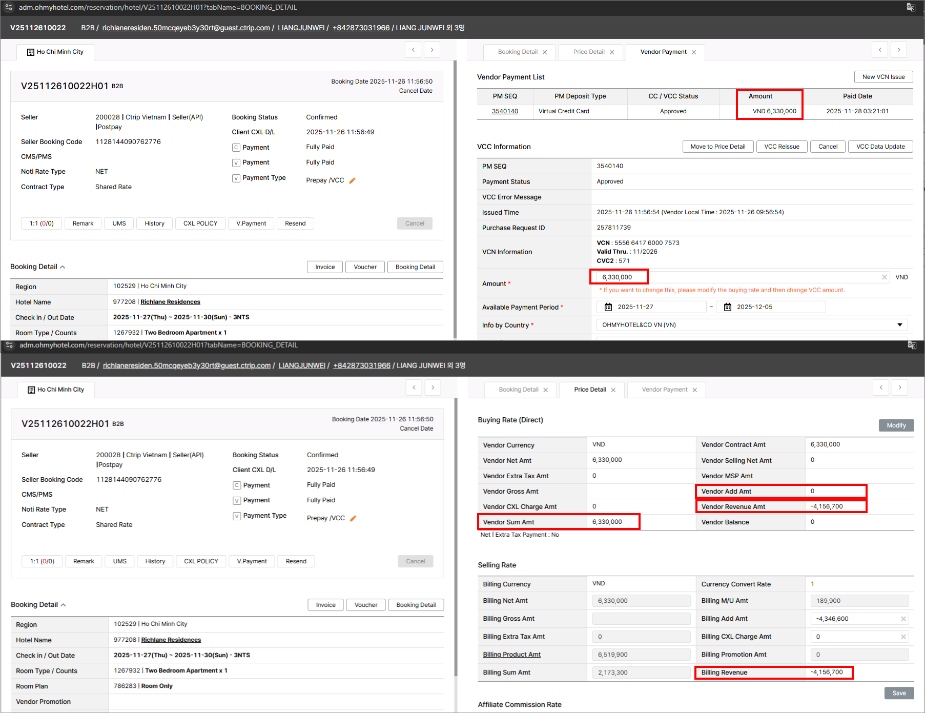Click Modify button for Buying Rate
The width and height of the screenshot is (925, 713).
tap(896, 425)
